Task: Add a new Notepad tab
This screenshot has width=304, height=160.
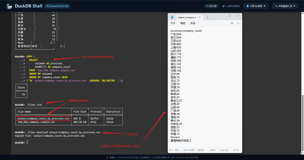Action: [x=207, y=17]
